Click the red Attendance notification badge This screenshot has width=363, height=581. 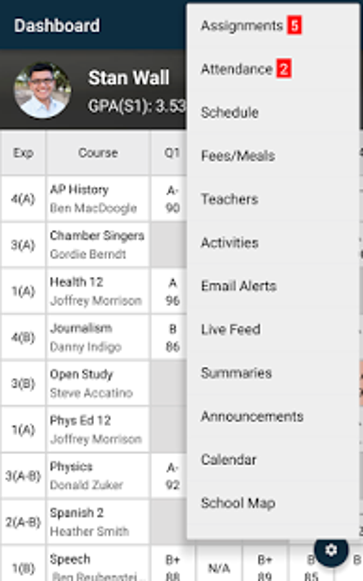[283, 68]
